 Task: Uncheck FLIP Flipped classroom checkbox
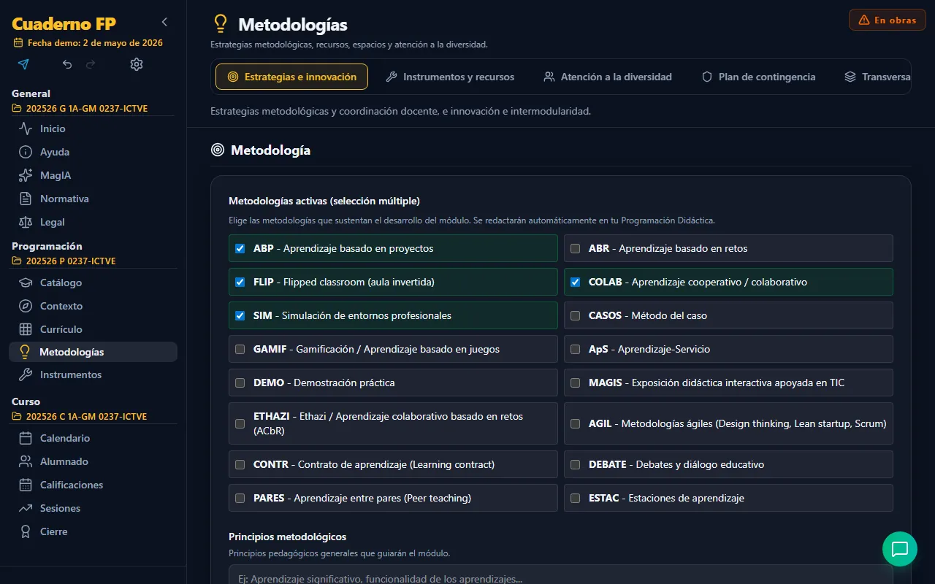[240, 282]
